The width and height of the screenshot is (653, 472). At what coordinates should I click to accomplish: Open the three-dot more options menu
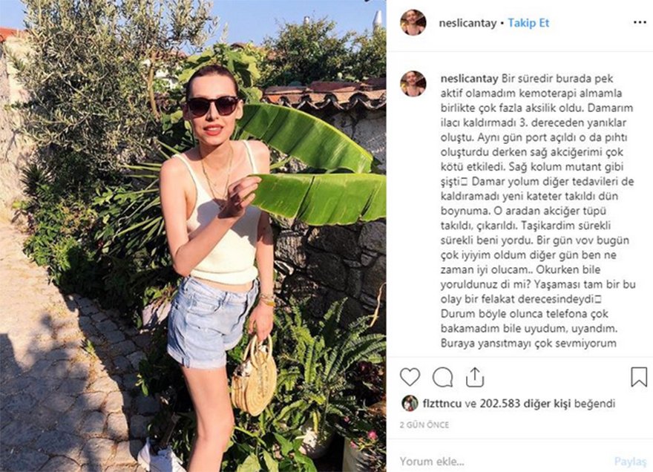(640, 22)
